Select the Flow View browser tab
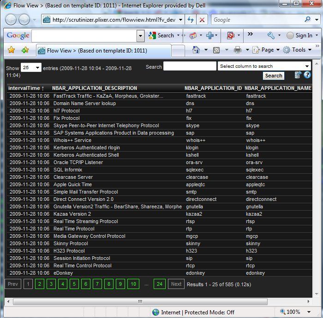323x318 pixels. click(104, 51)
